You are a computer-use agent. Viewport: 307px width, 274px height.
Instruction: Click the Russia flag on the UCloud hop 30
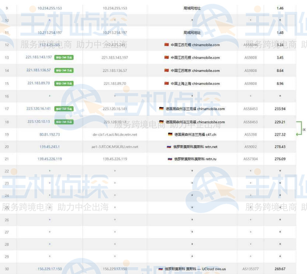click(x=160, y=269)
